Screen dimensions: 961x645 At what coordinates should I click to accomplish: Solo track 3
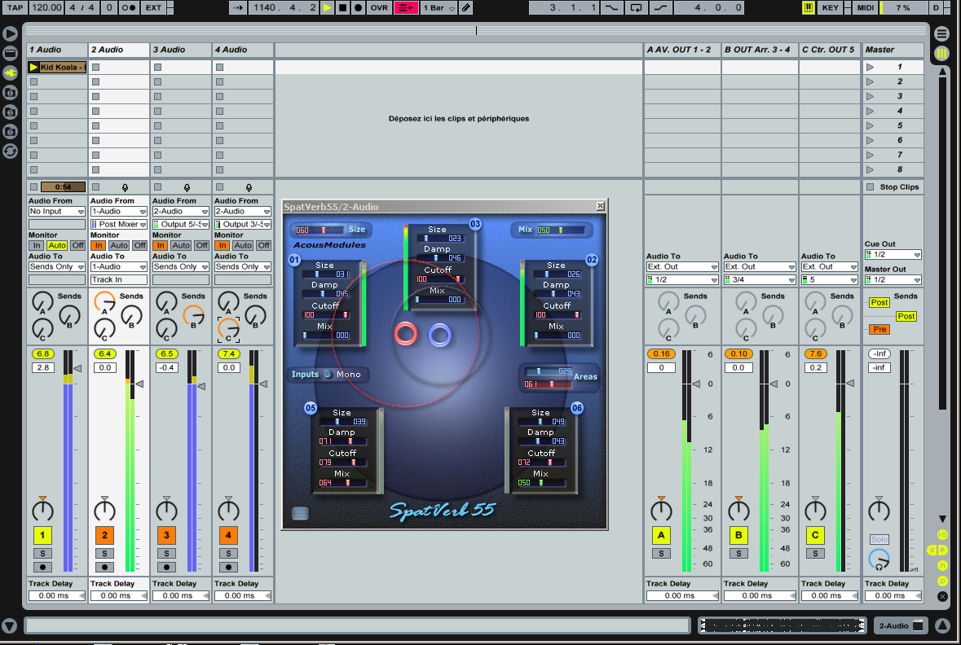click(166, 553)
